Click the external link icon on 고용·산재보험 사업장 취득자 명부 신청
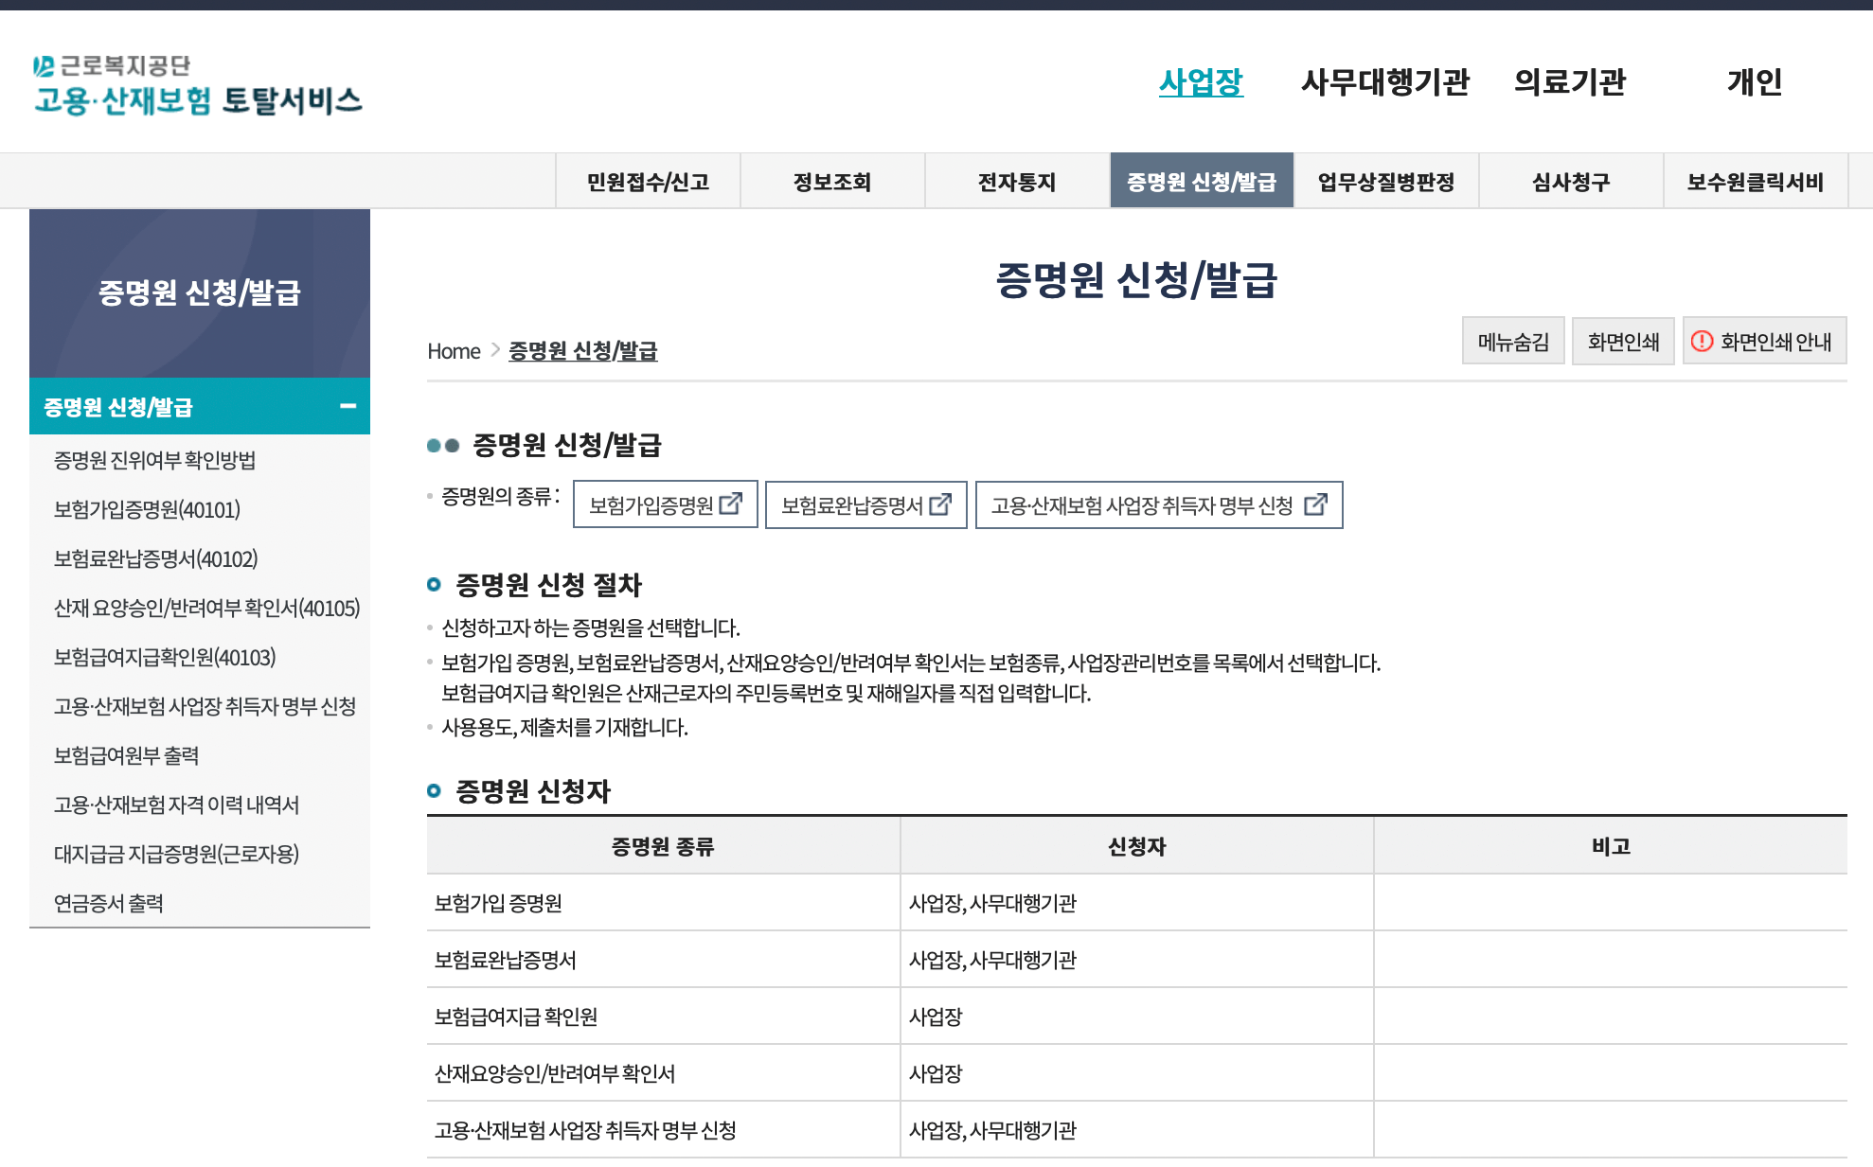Image resolution: width=1873 pixels, height=1167 pixels. tap(1315, 506)
